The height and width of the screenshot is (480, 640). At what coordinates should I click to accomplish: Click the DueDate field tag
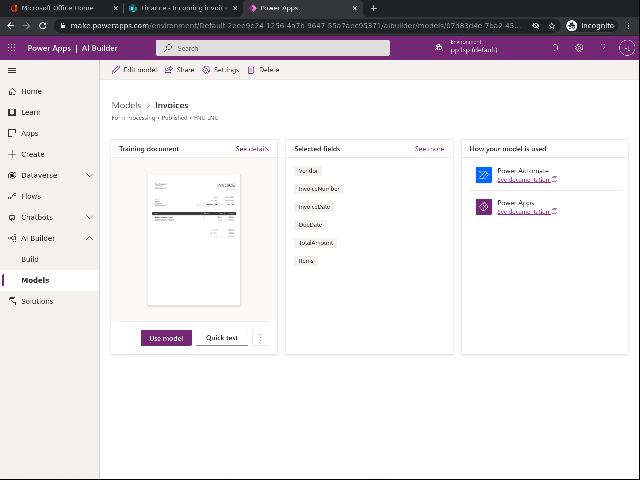310,225
